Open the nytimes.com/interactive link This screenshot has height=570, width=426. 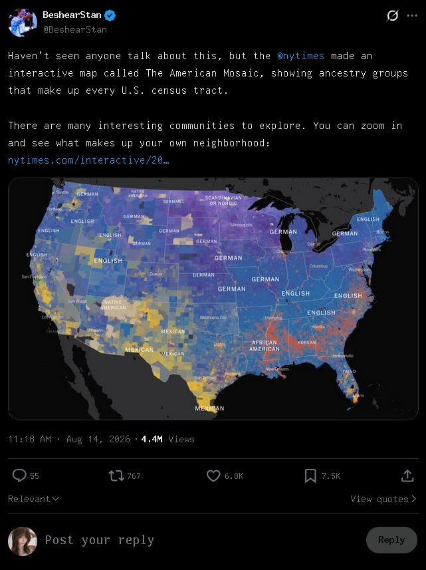[x=88, y=160]
